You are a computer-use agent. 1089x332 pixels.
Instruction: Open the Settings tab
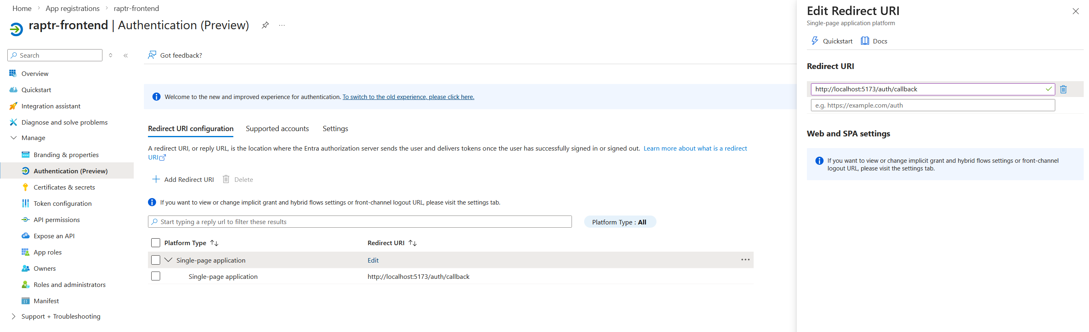(335, 129)
